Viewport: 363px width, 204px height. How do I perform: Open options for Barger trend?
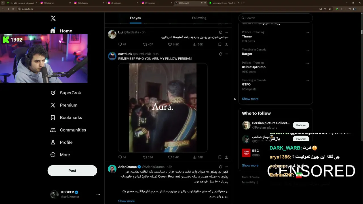[307, 50]
